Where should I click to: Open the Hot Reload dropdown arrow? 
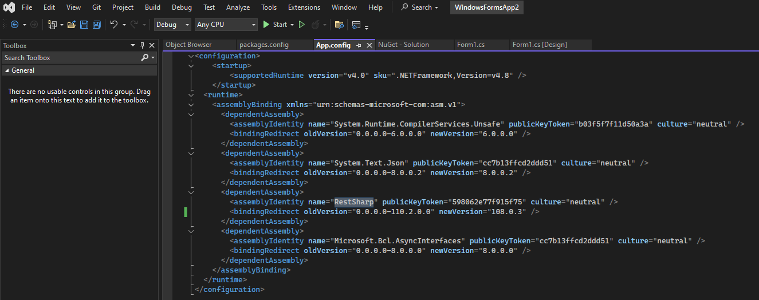tap(325, 25)
